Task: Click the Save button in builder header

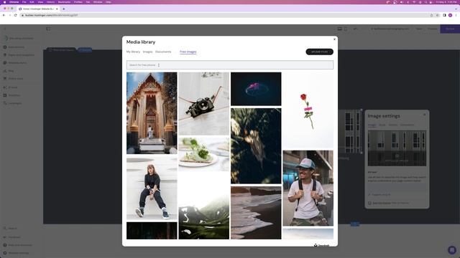Action: [419, 29]
